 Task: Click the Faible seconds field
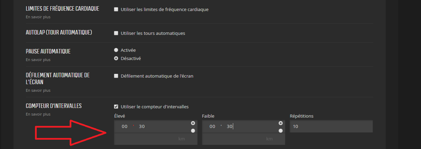[230, 127]
